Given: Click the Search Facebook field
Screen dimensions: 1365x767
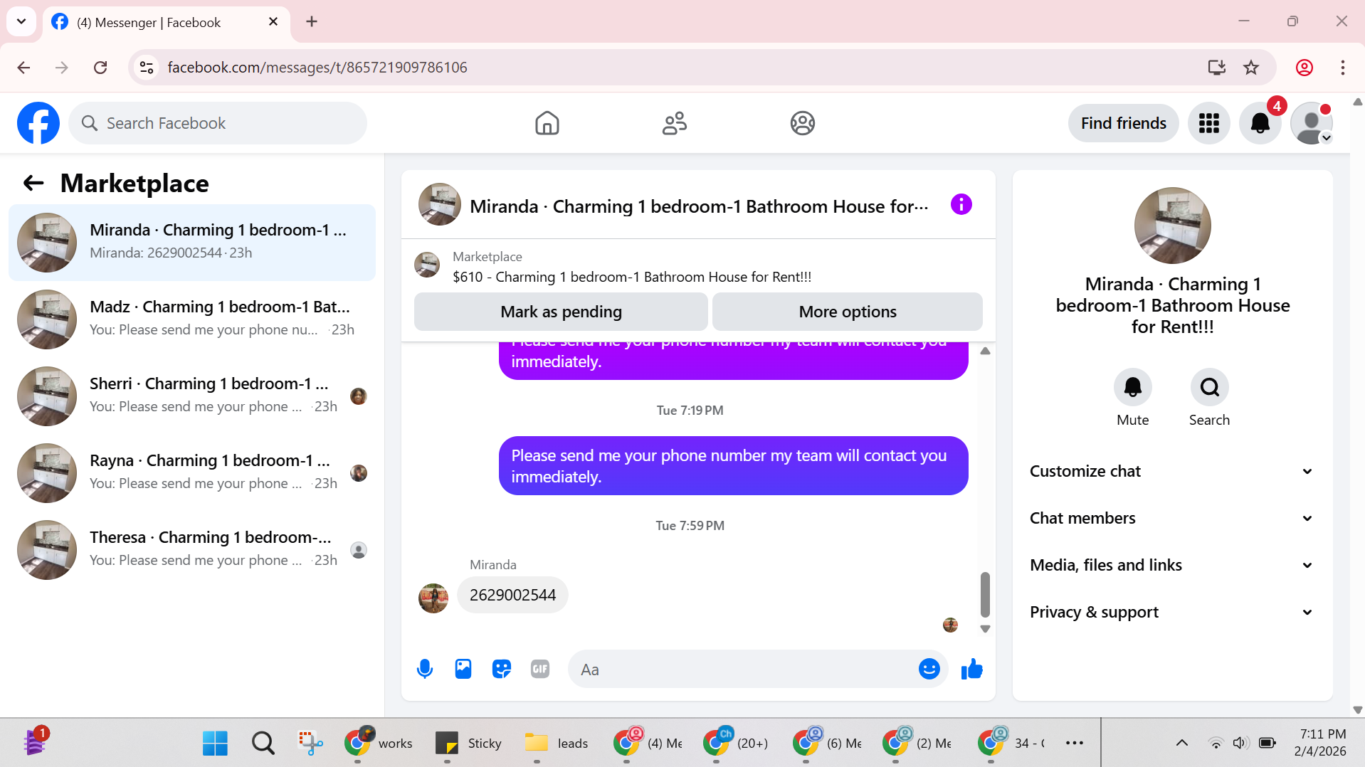Looking at the screenshot, I should [x=218, y=123].
